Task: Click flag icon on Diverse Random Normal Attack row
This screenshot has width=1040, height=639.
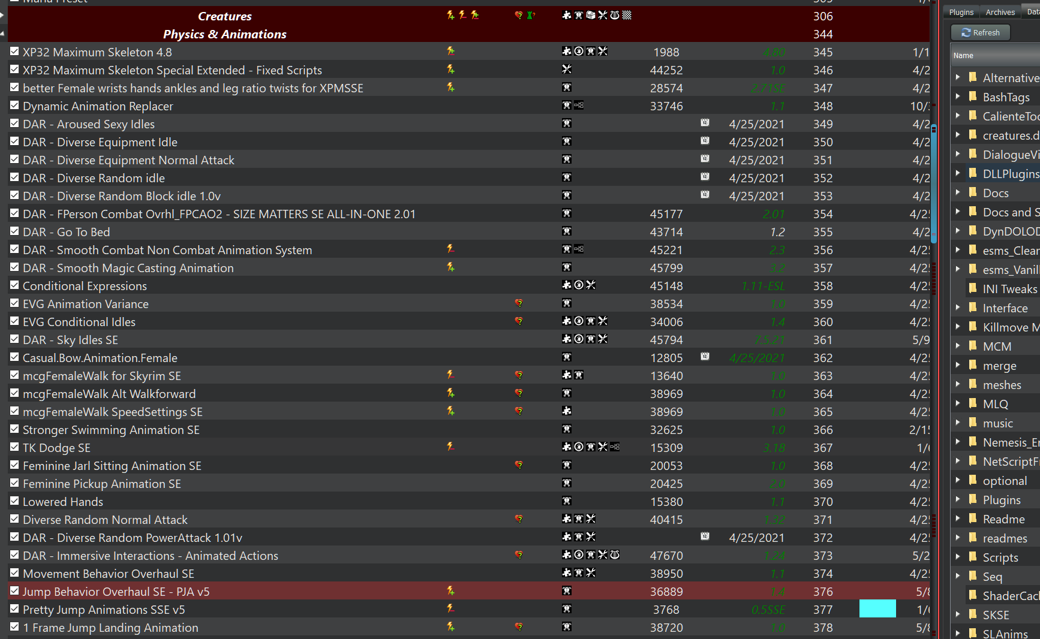Action: [x=519, y=519]
